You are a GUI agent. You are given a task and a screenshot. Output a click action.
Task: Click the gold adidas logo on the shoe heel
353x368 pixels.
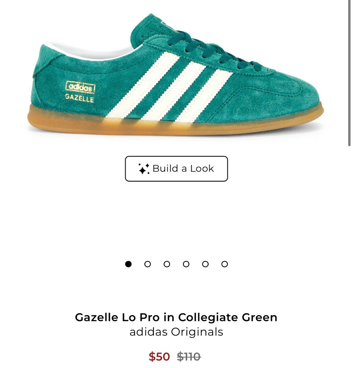click(81, 87)
